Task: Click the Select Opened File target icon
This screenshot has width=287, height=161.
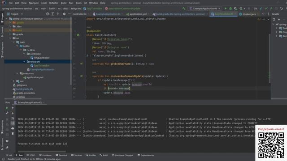Action: tap(48, 14)
